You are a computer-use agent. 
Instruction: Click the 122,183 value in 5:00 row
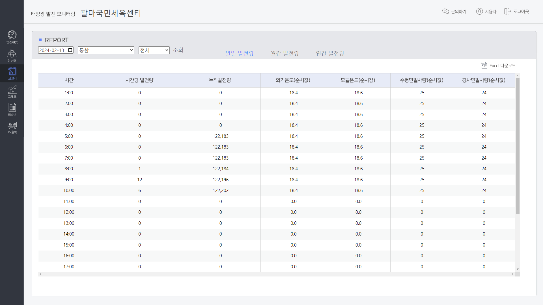pyautogui.click(x=221, y=136)
